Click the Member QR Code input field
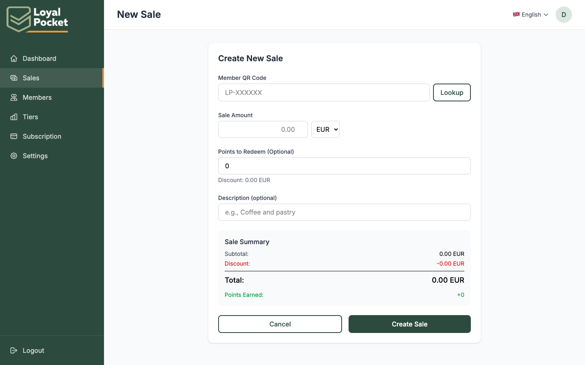 click(x=324, y=92)
